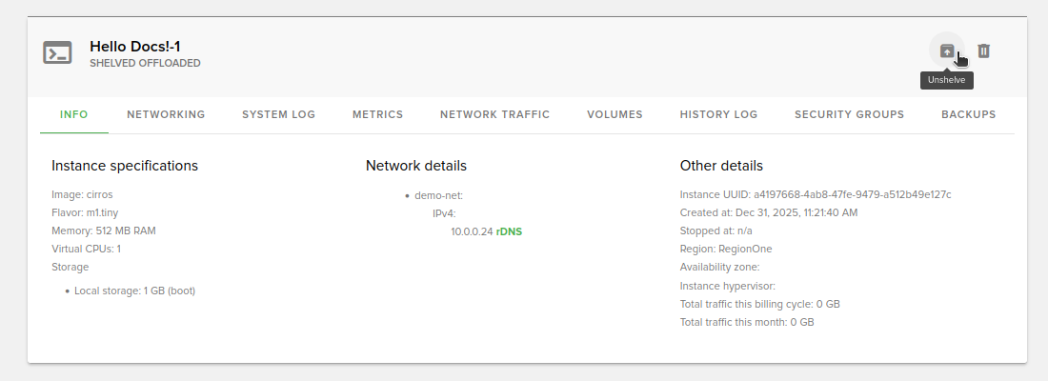View the History Log tab
The height and width of the screenshot is (381, 1048).
click(x=718, y=114)
